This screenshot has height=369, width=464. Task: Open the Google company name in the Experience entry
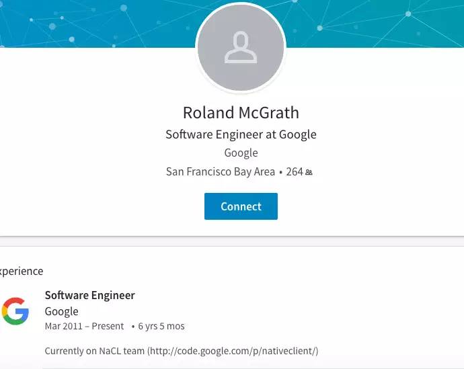click(x=61, y=311)
